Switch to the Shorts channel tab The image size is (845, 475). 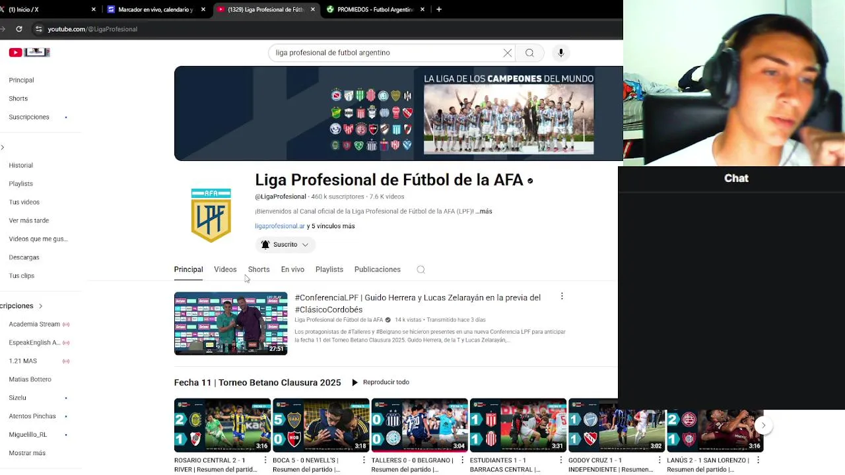click(x=259, y=269)
